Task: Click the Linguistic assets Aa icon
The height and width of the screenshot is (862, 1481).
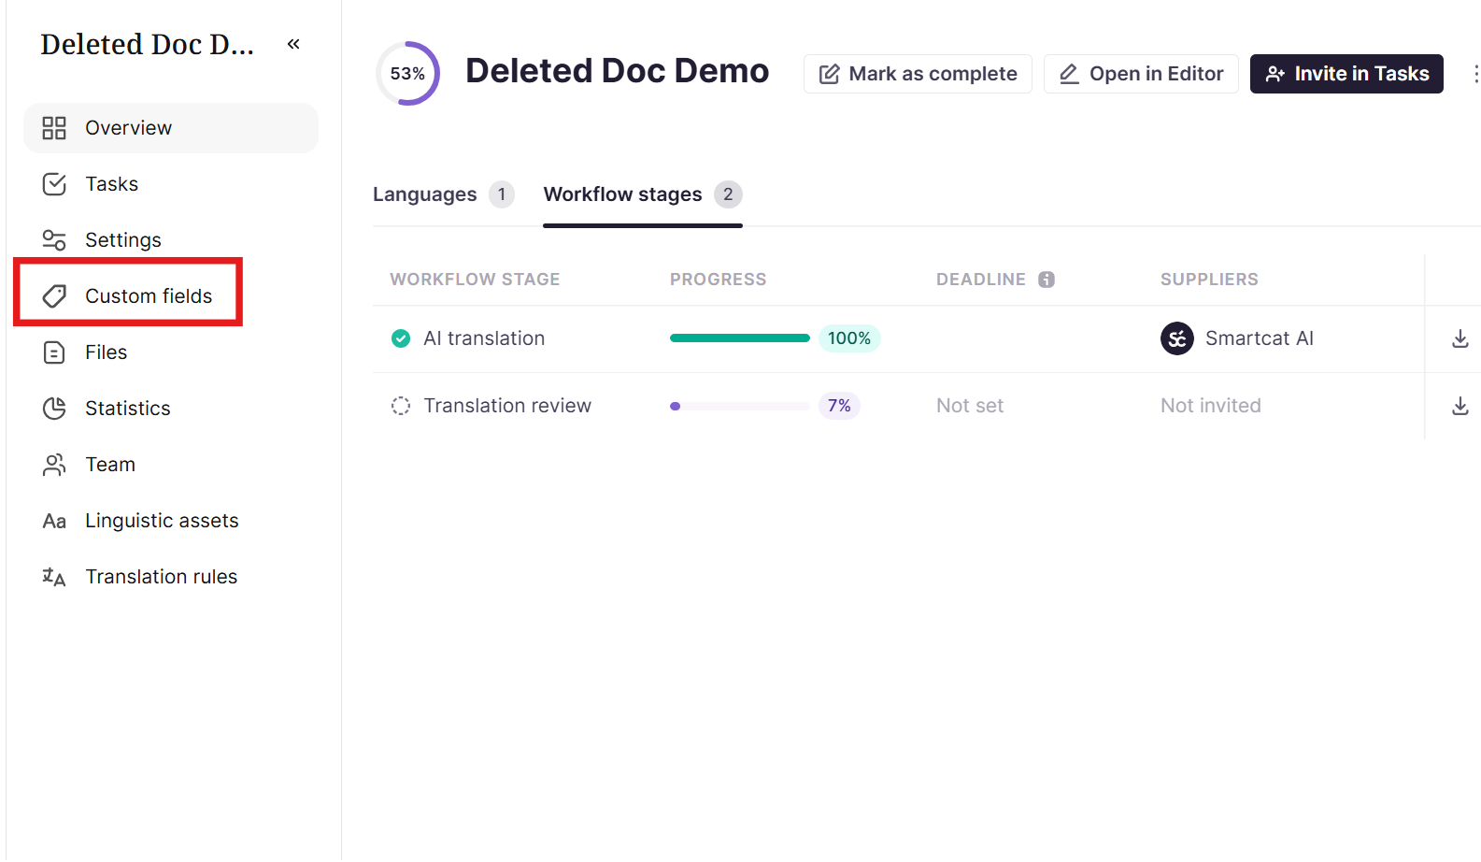Action: pos(54,521)
